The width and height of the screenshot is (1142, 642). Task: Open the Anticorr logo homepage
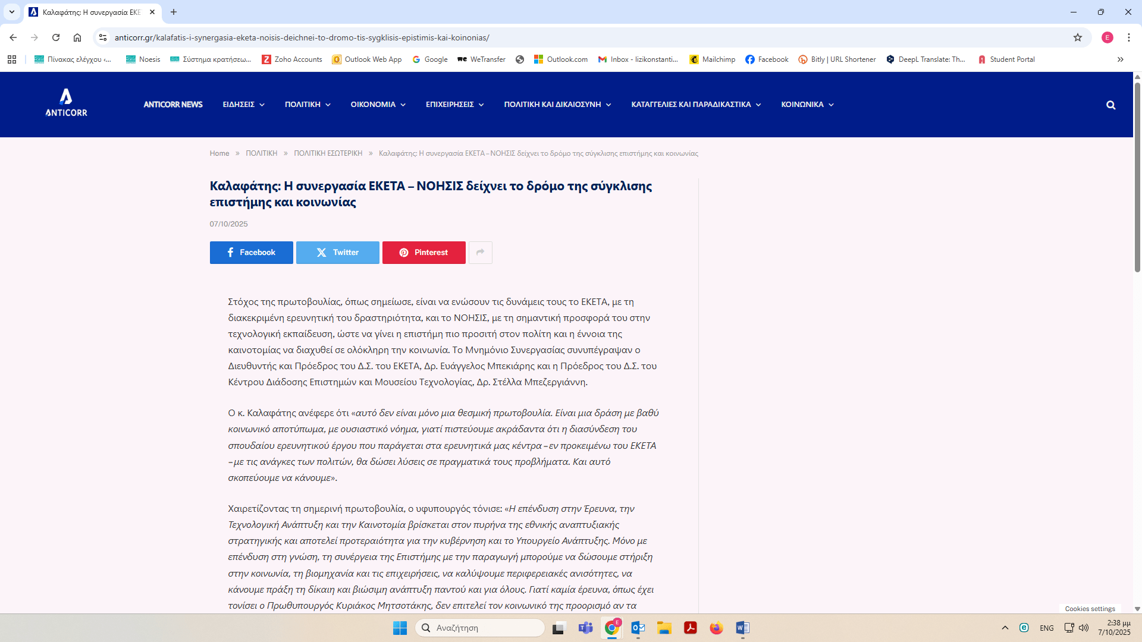[66, 103]
